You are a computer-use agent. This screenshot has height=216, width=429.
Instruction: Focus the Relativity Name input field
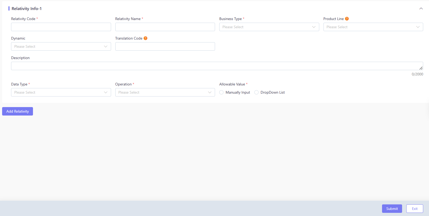pyautogui.click(x=165, y=27)
